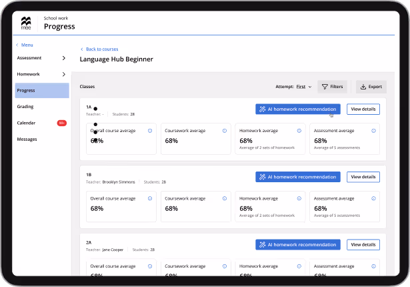
Task: View details for class 1A
Action: 363,109
